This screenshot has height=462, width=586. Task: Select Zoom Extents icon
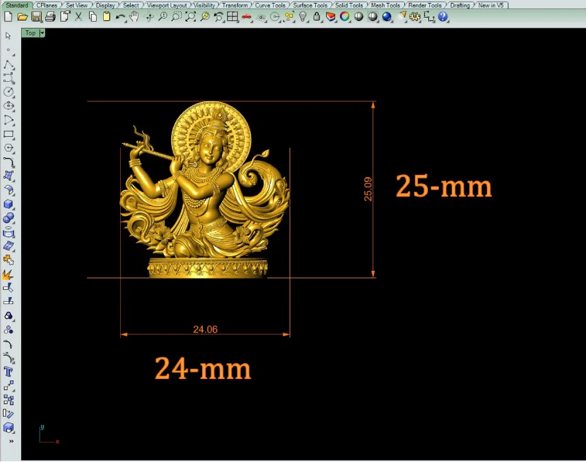190,17
